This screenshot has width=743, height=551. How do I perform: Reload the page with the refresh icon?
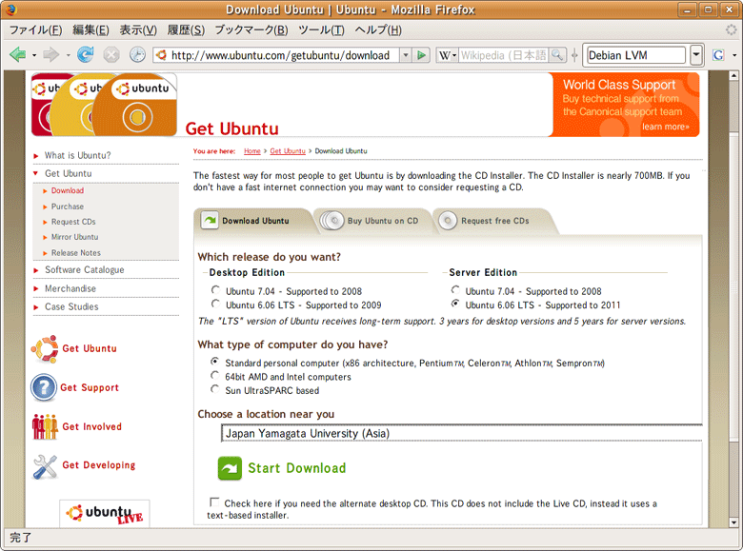86,55
